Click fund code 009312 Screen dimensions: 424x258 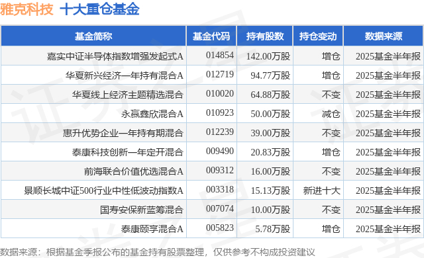(220, 170)
